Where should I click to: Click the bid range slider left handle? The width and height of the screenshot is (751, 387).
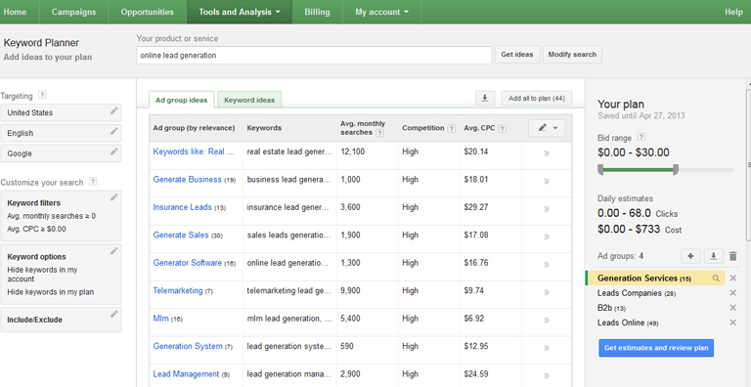[600, 169]
